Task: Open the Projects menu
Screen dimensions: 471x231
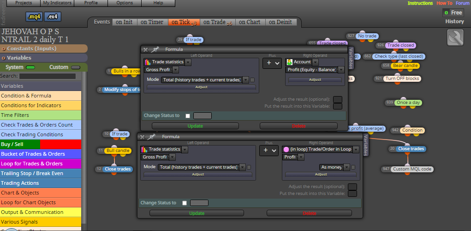Action: click(24, 3)
